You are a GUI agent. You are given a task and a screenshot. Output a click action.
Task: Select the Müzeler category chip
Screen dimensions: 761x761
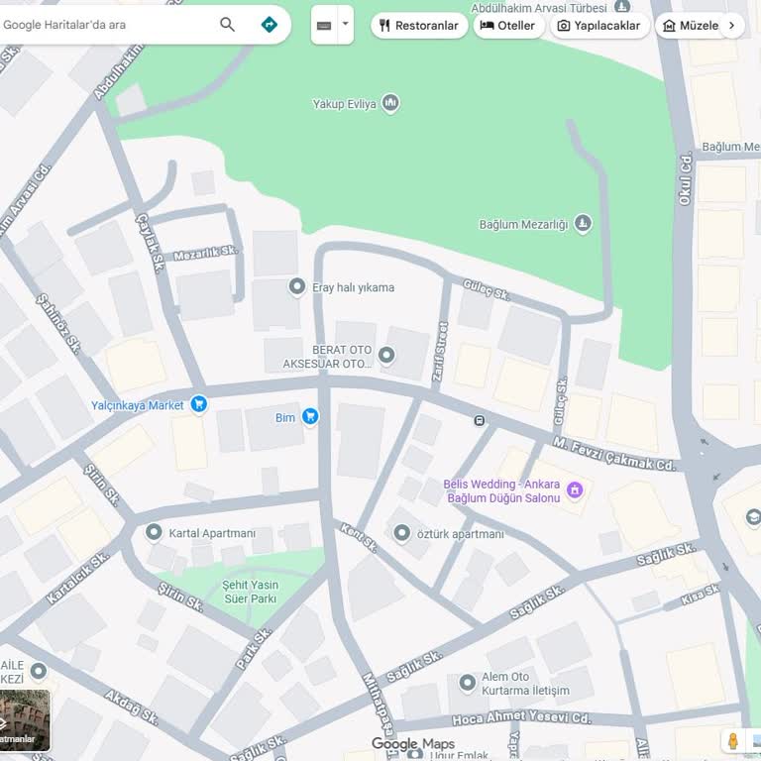click(690, 26)
